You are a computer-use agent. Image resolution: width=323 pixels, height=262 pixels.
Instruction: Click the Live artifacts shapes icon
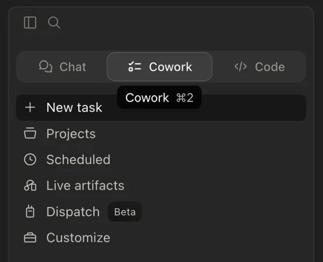pos(30,185)
